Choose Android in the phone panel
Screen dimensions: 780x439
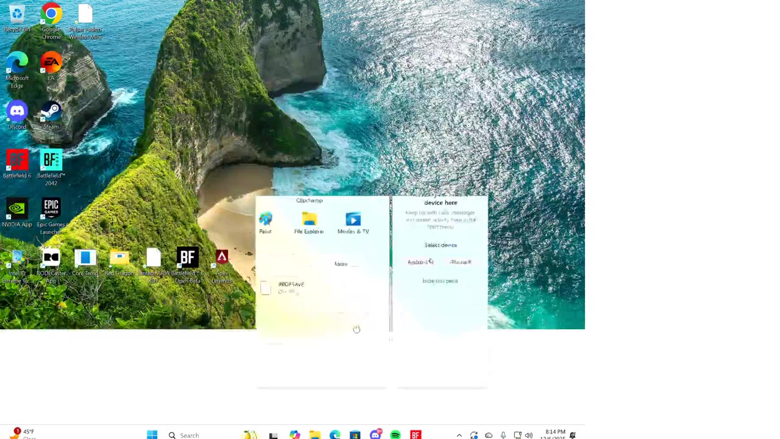420,262
